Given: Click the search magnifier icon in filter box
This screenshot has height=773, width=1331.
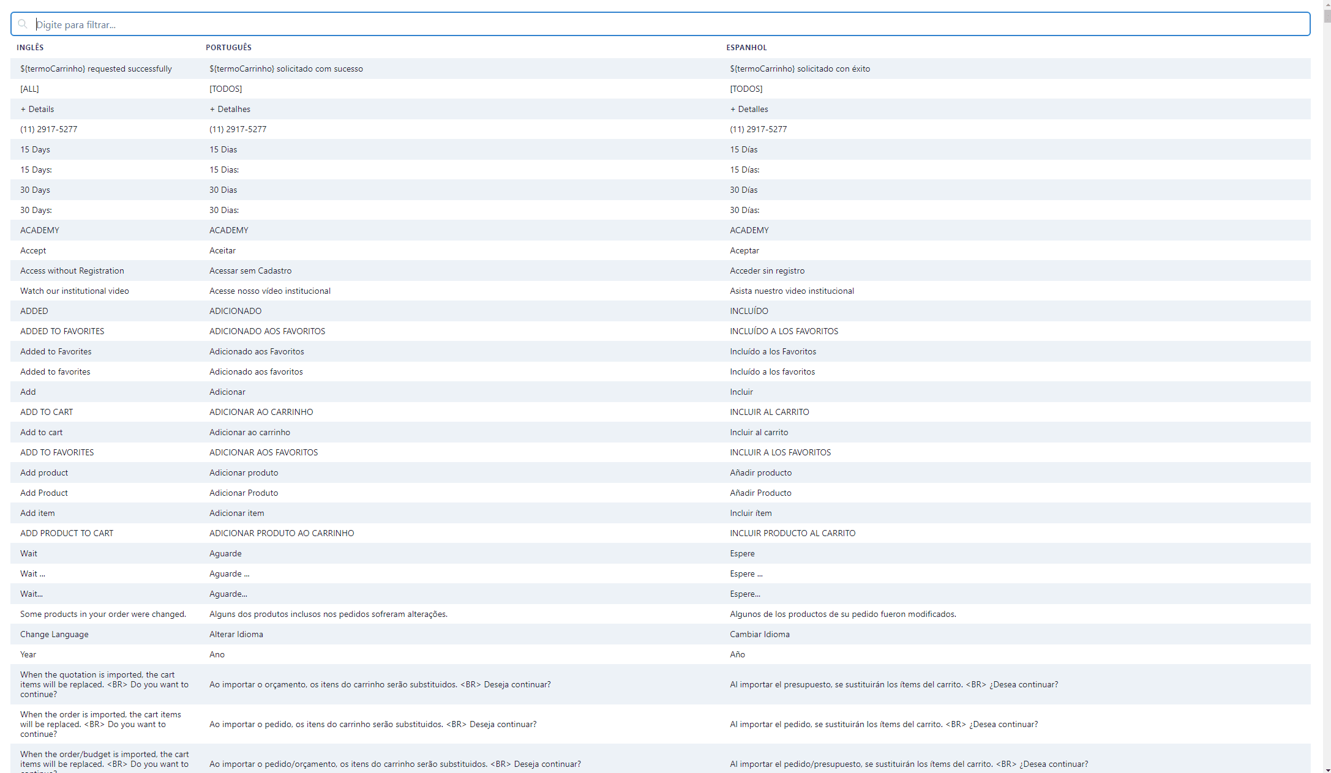Looking at the screenshot, I should 23,24.
